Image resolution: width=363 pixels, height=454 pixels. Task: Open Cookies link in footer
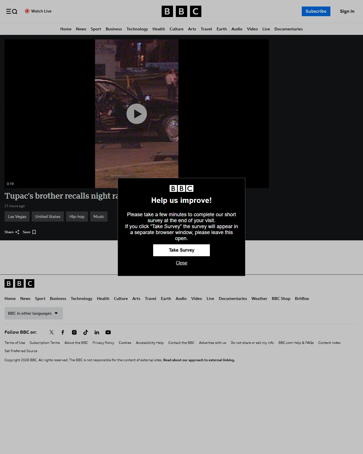(125, 343)
